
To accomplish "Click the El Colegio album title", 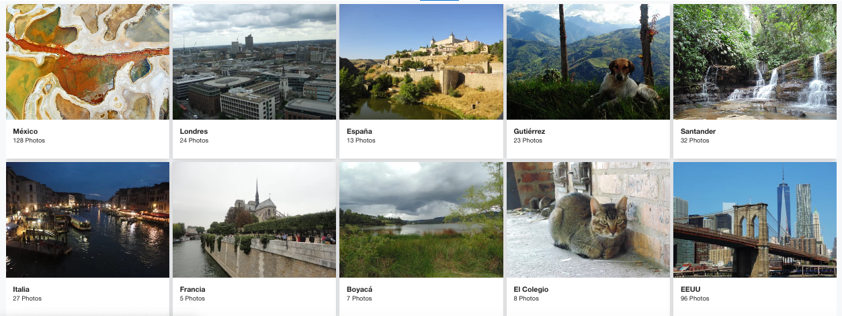I will [x=531, y=289].
